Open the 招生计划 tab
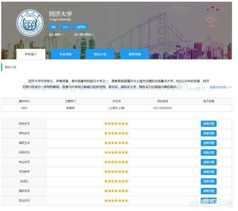Viewport: 238px width, 211px height. click(x=100, y=54)
